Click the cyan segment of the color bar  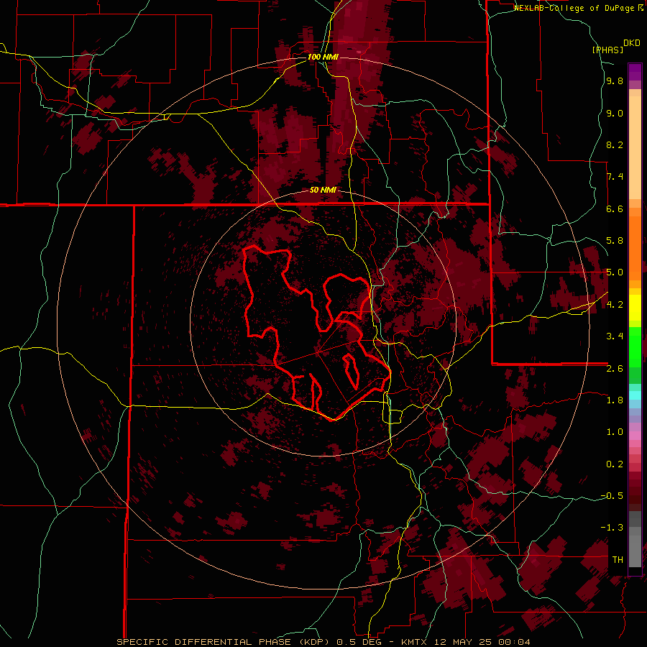pyautogui.click(x=635, y=395)
